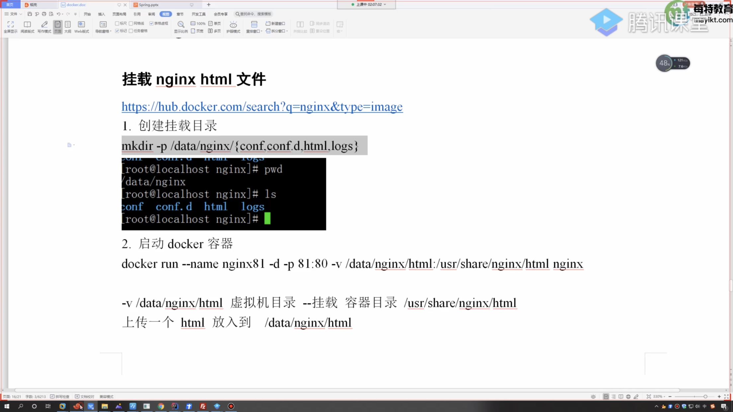Switch to Web layout view
Screen dimensions: 733x412
(81, 27)
